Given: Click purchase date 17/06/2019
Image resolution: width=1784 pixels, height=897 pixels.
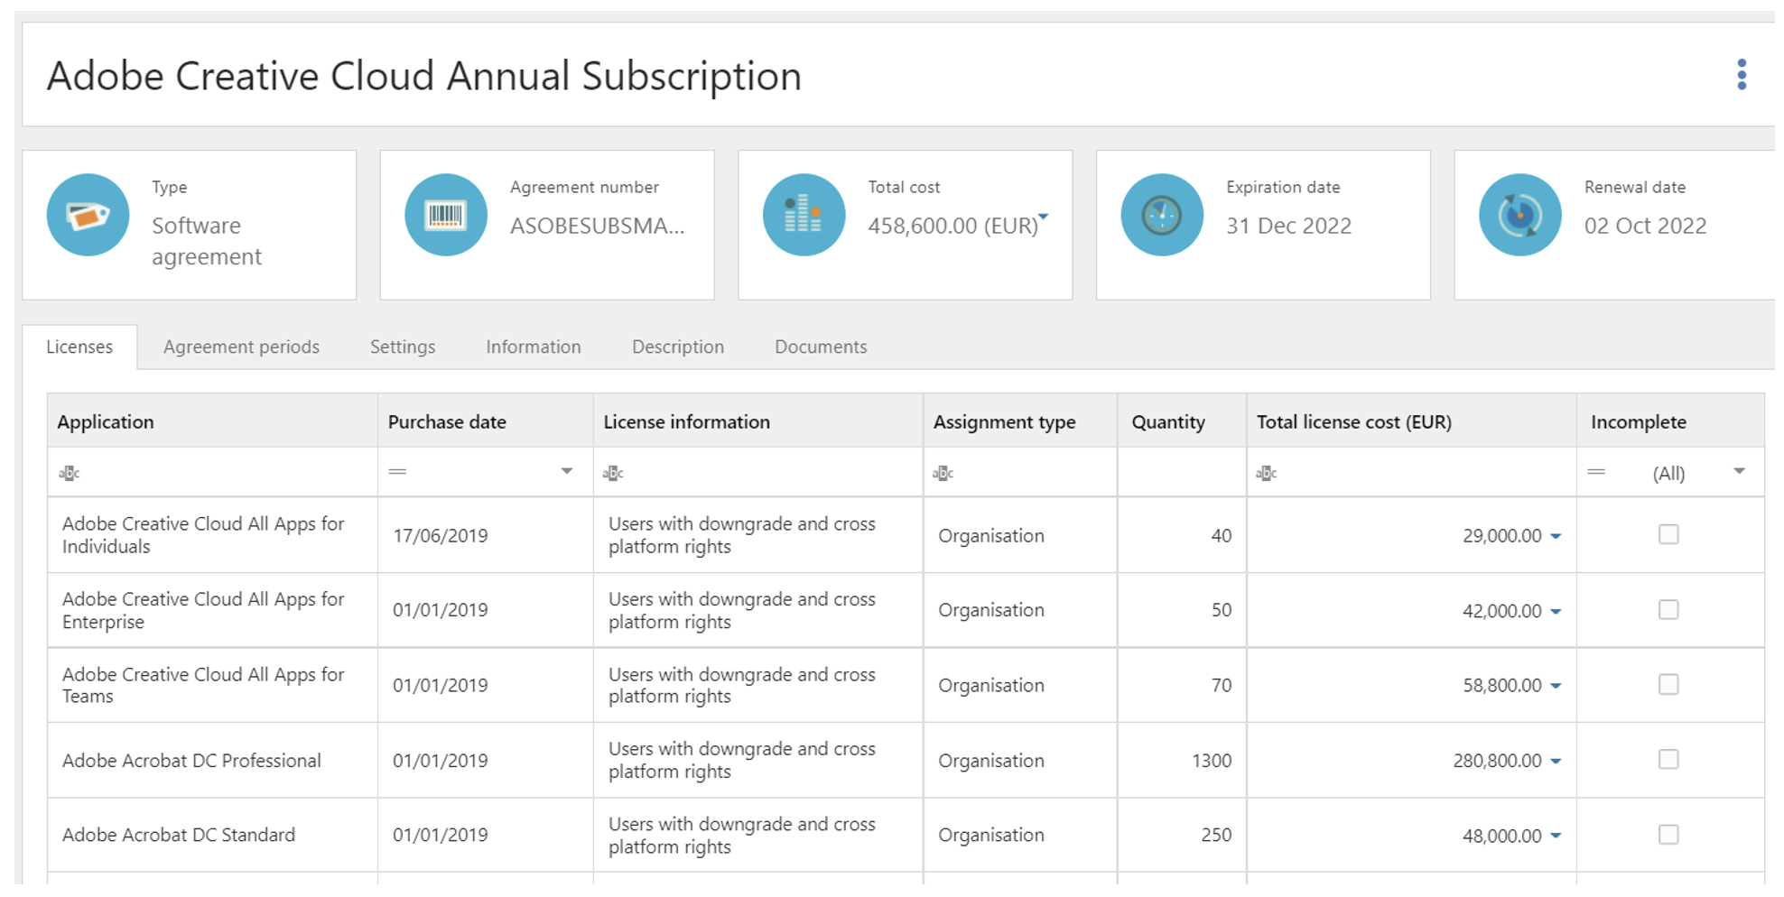Looking at the screenshot, I should point(441,536).
